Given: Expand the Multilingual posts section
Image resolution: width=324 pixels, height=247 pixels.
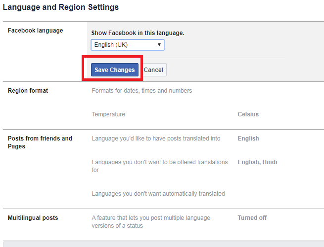Looking at the screenshot, I should pyautogui.click(x=33, y=218).
